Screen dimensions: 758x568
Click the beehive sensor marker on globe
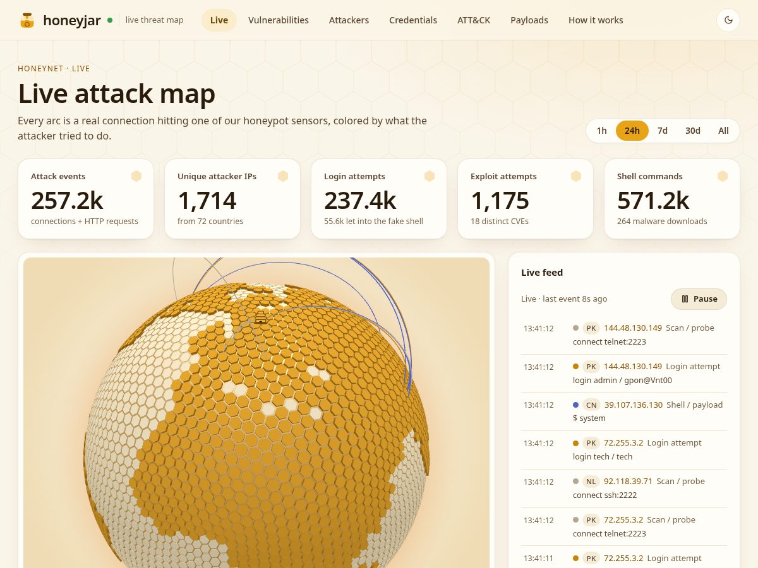pyautogui.click(x=260, y=317)
